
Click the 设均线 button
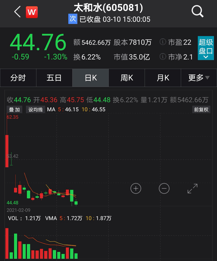tap(36, 110)
